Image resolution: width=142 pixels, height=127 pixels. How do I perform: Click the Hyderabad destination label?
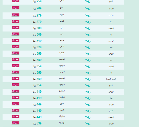click(62, 123)
